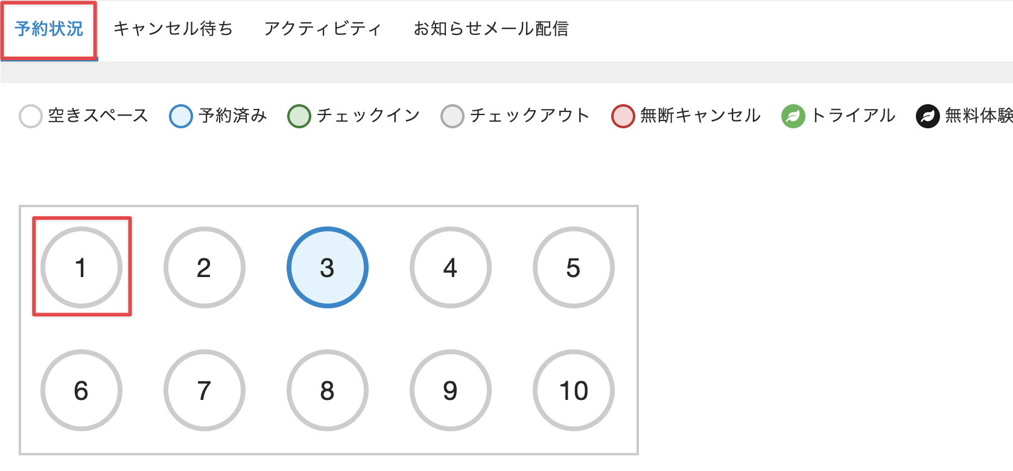This screenshot has width=1013, height=471.
Task: Pick space number 8
Action: click(x=328, y=390)
